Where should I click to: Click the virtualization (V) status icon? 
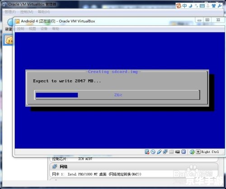click(x=184, y=152)
